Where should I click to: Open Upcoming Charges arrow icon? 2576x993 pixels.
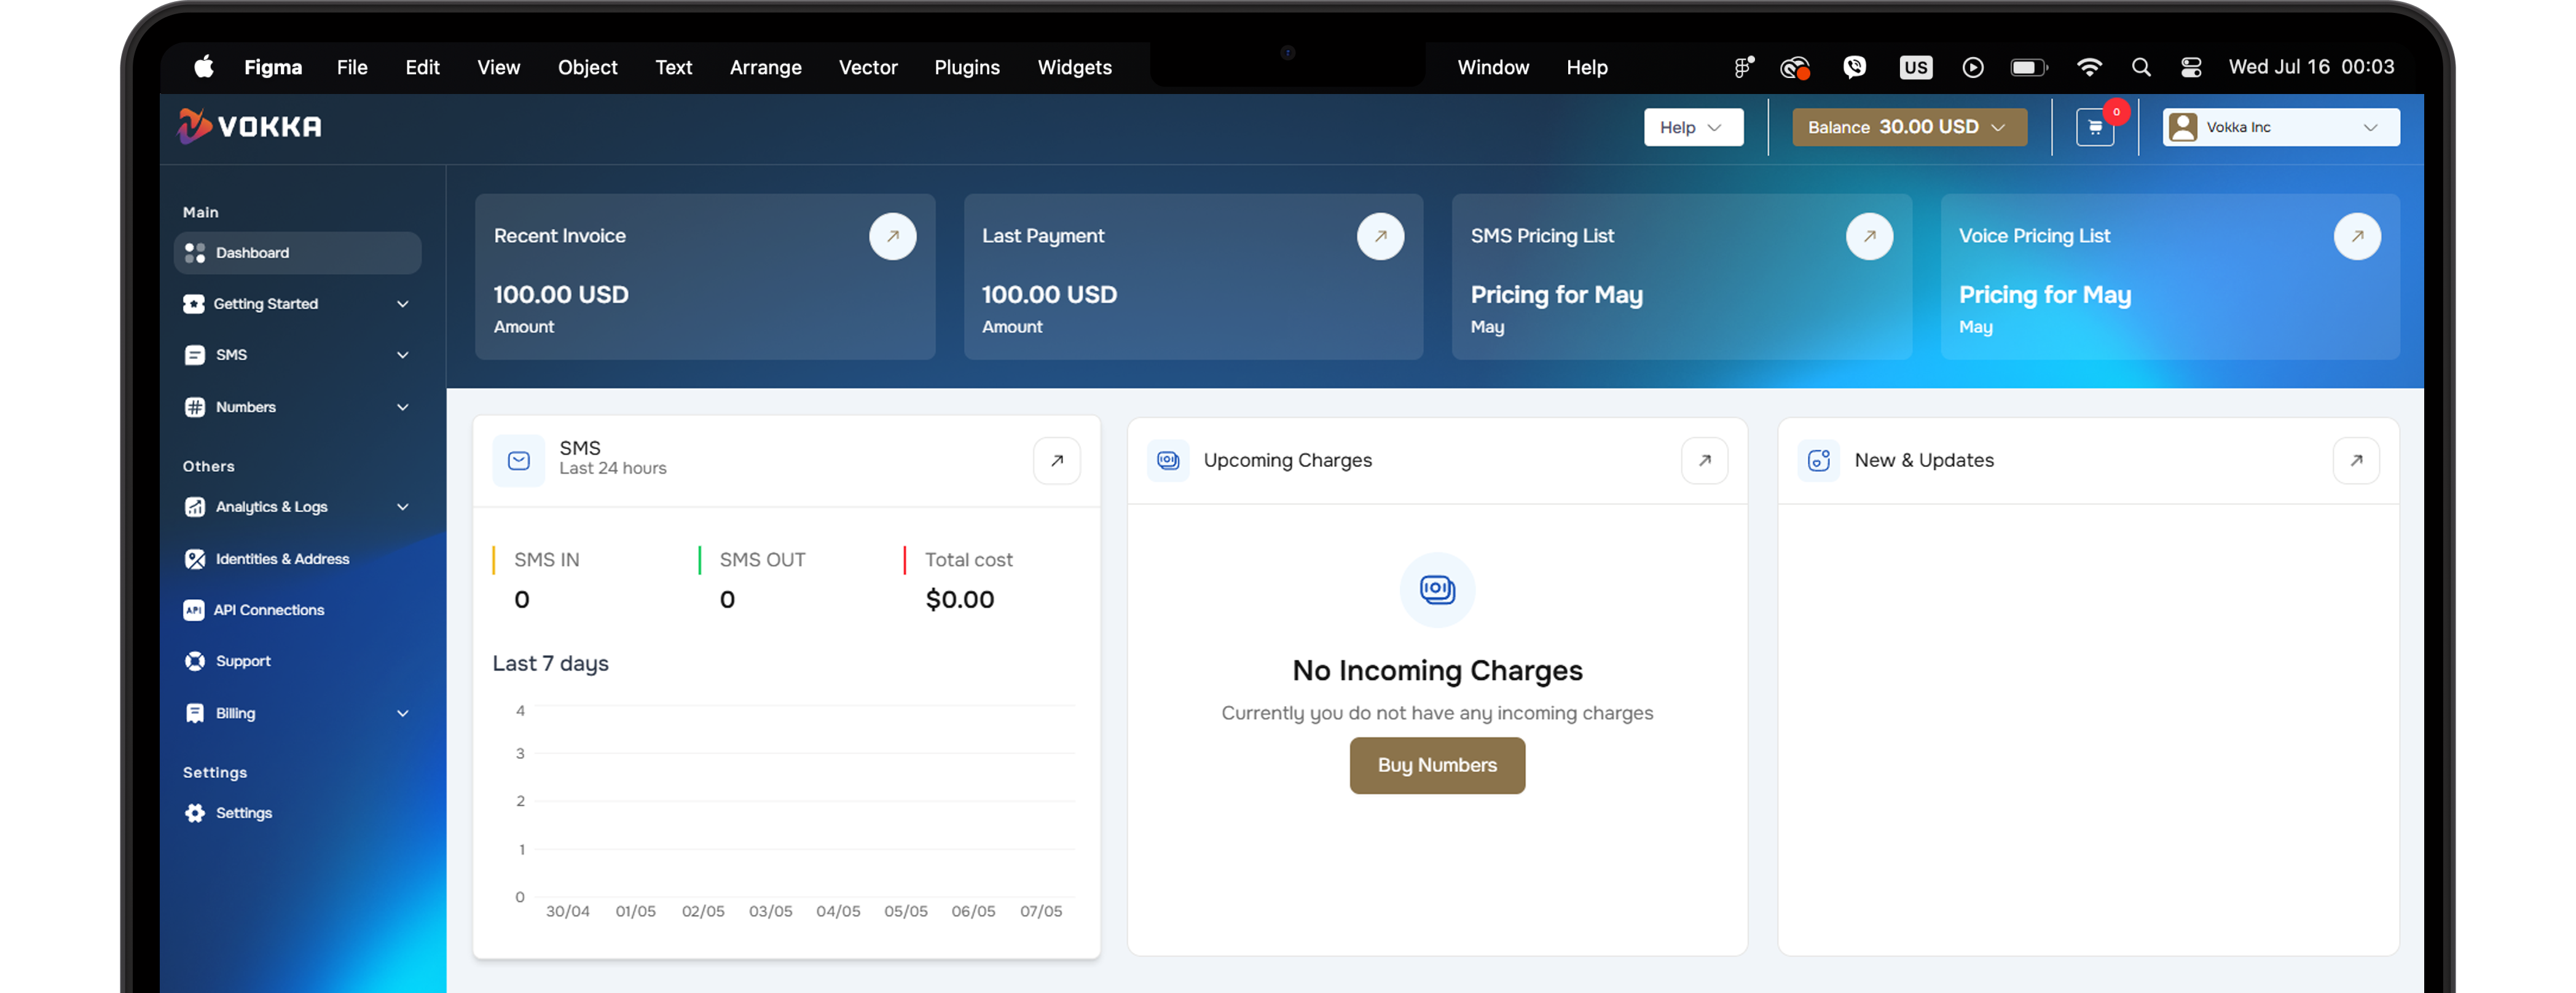1704,461
